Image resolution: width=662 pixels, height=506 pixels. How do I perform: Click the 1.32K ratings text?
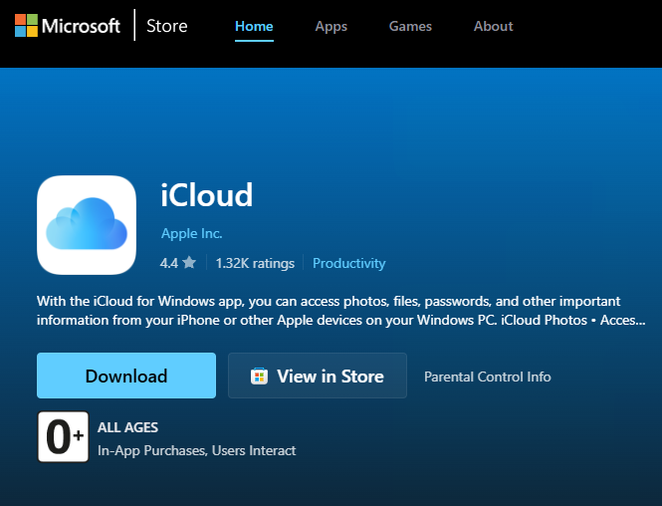coord(255,263)
